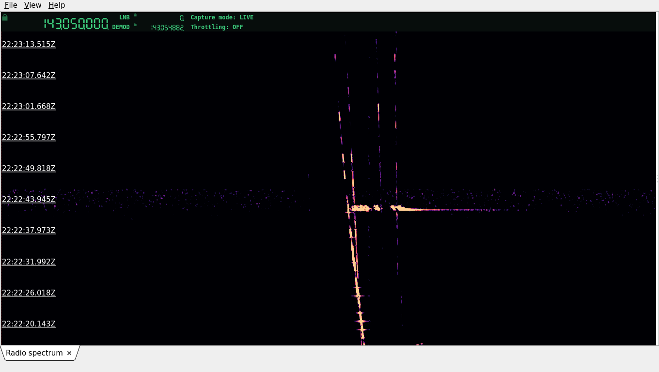Click timestamp 22:22:31.992Z
Screen dimensions: 659x372
click(29, 262)
